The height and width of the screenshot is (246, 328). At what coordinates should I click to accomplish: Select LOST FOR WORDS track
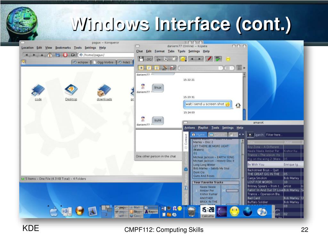(275, 182)
